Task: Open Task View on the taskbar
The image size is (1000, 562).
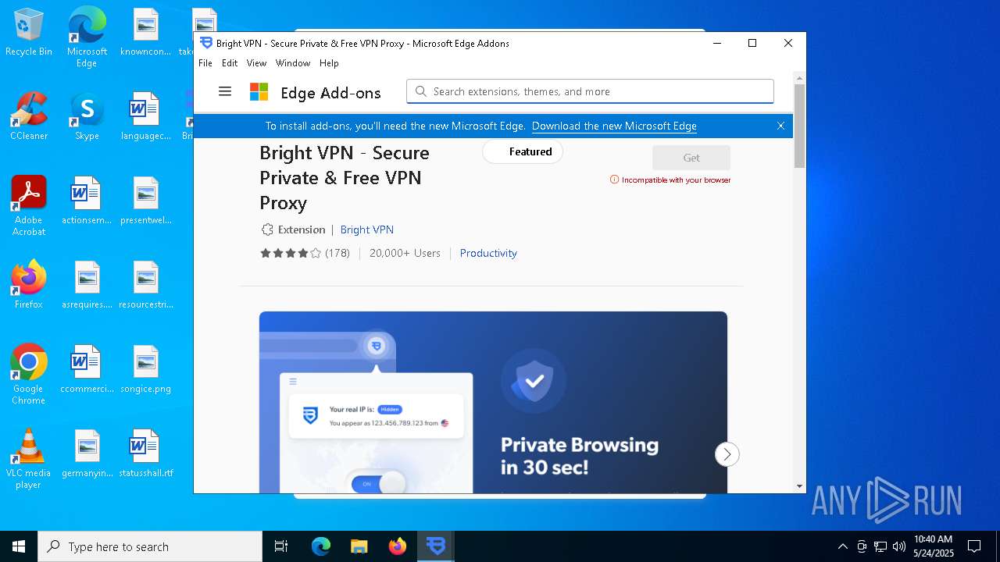Action: click(281, 546)
